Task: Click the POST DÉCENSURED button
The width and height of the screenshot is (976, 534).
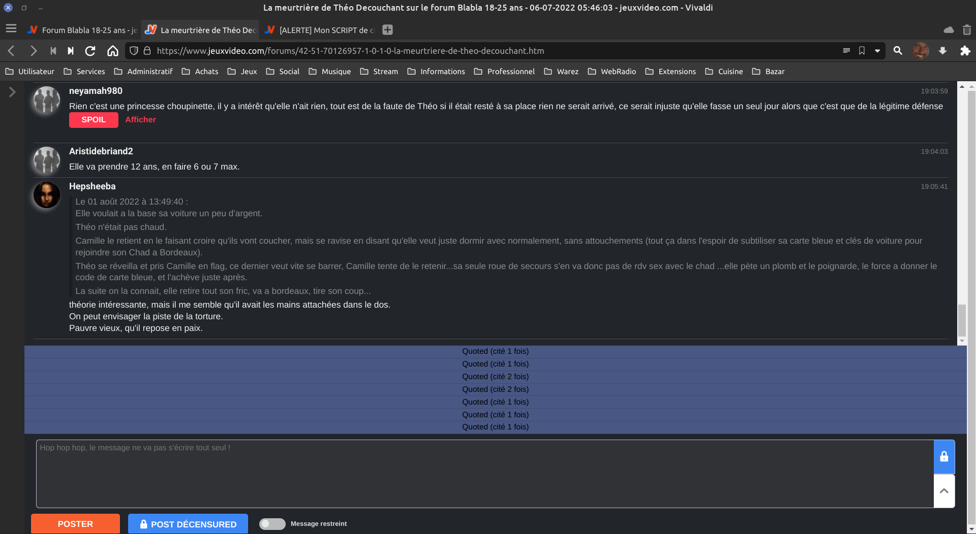Action: (188, 524)
